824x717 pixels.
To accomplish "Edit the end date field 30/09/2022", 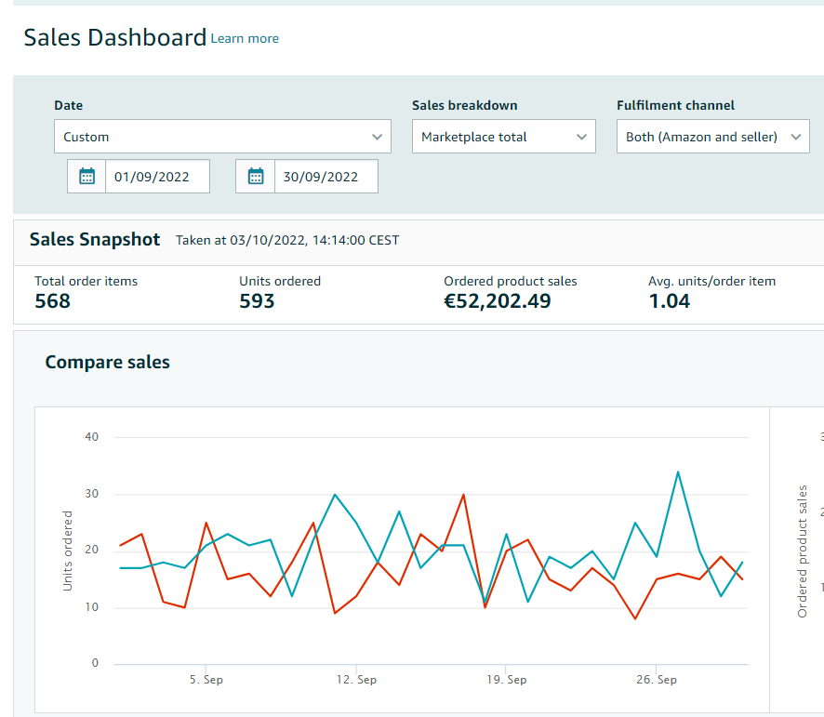I will [326, 177].
